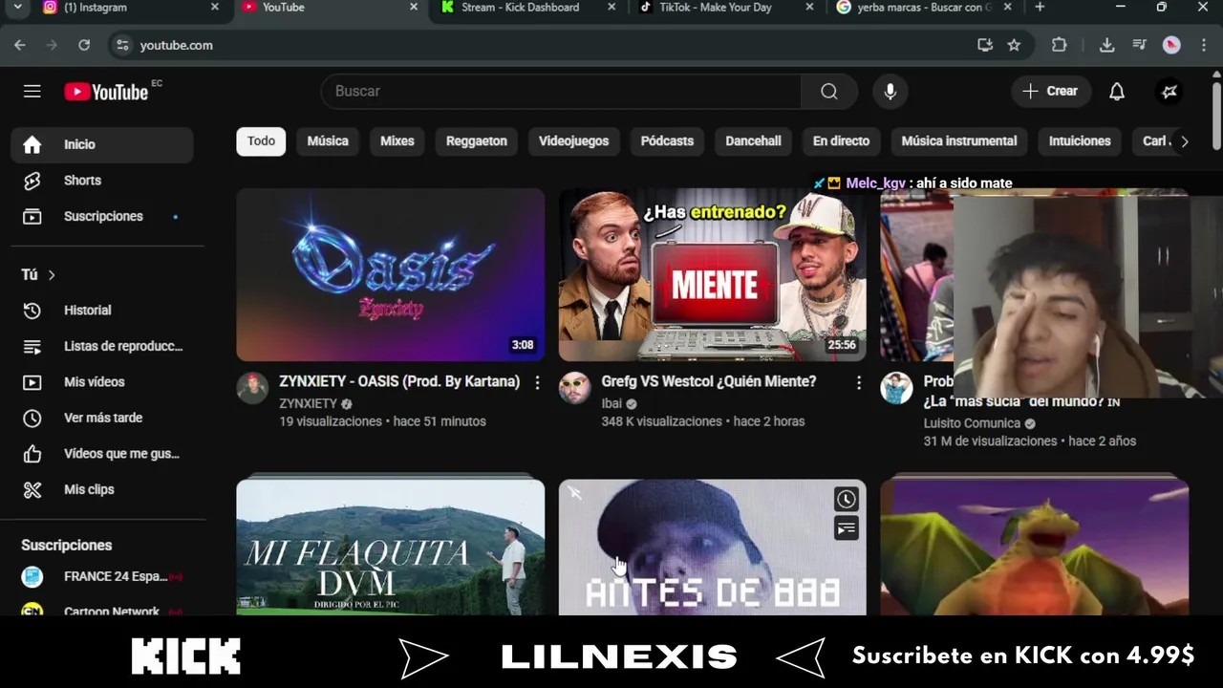This screenshot has width=1223, height=688.
Task: Open Shorts from the sidebar
Action: pos(102,181)
